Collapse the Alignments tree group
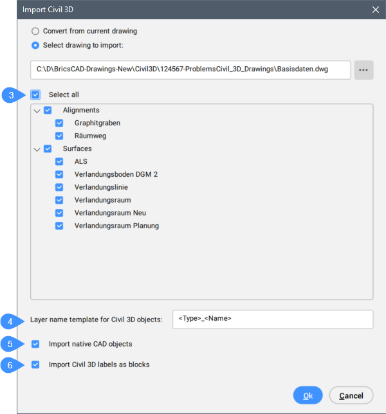Viewport: 386px width, 414px height. pos(37,111)
